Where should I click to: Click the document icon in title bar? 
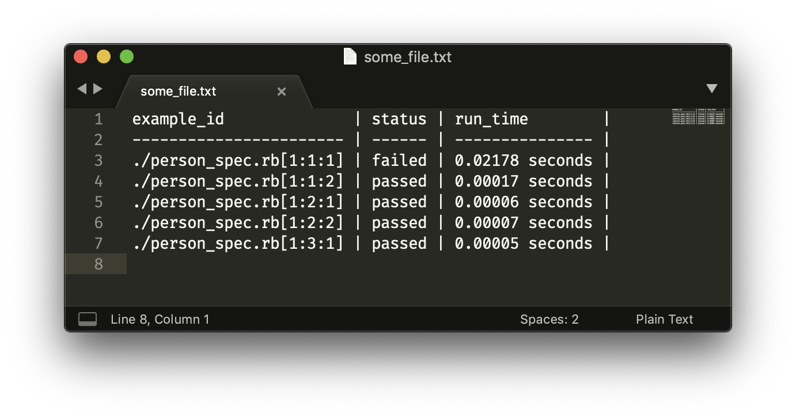[350, 56]
